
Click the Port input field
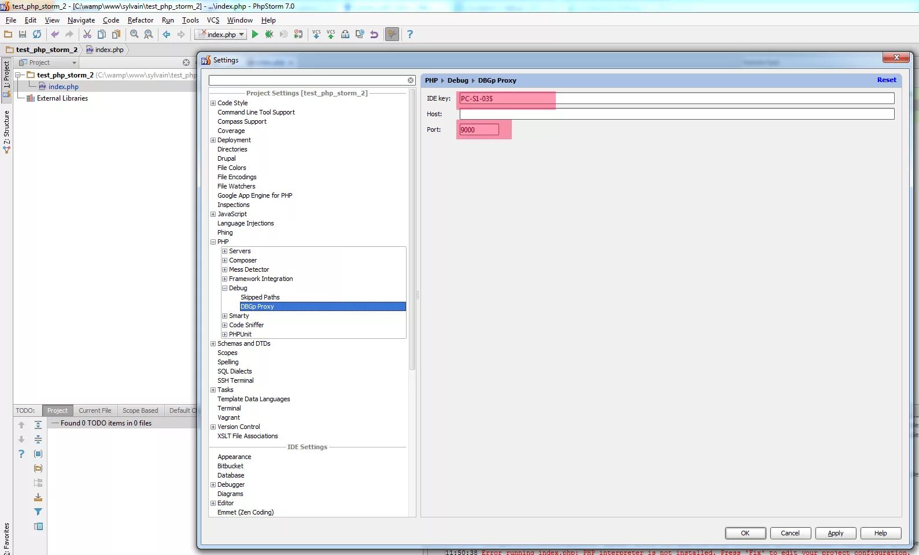[x=479, y=129]
